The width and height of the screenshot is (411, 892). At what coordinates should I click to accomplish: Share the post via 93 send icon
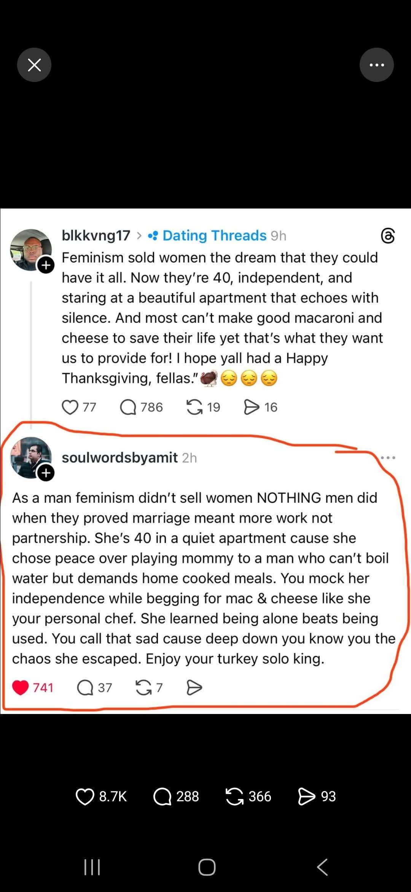(307, 796)
